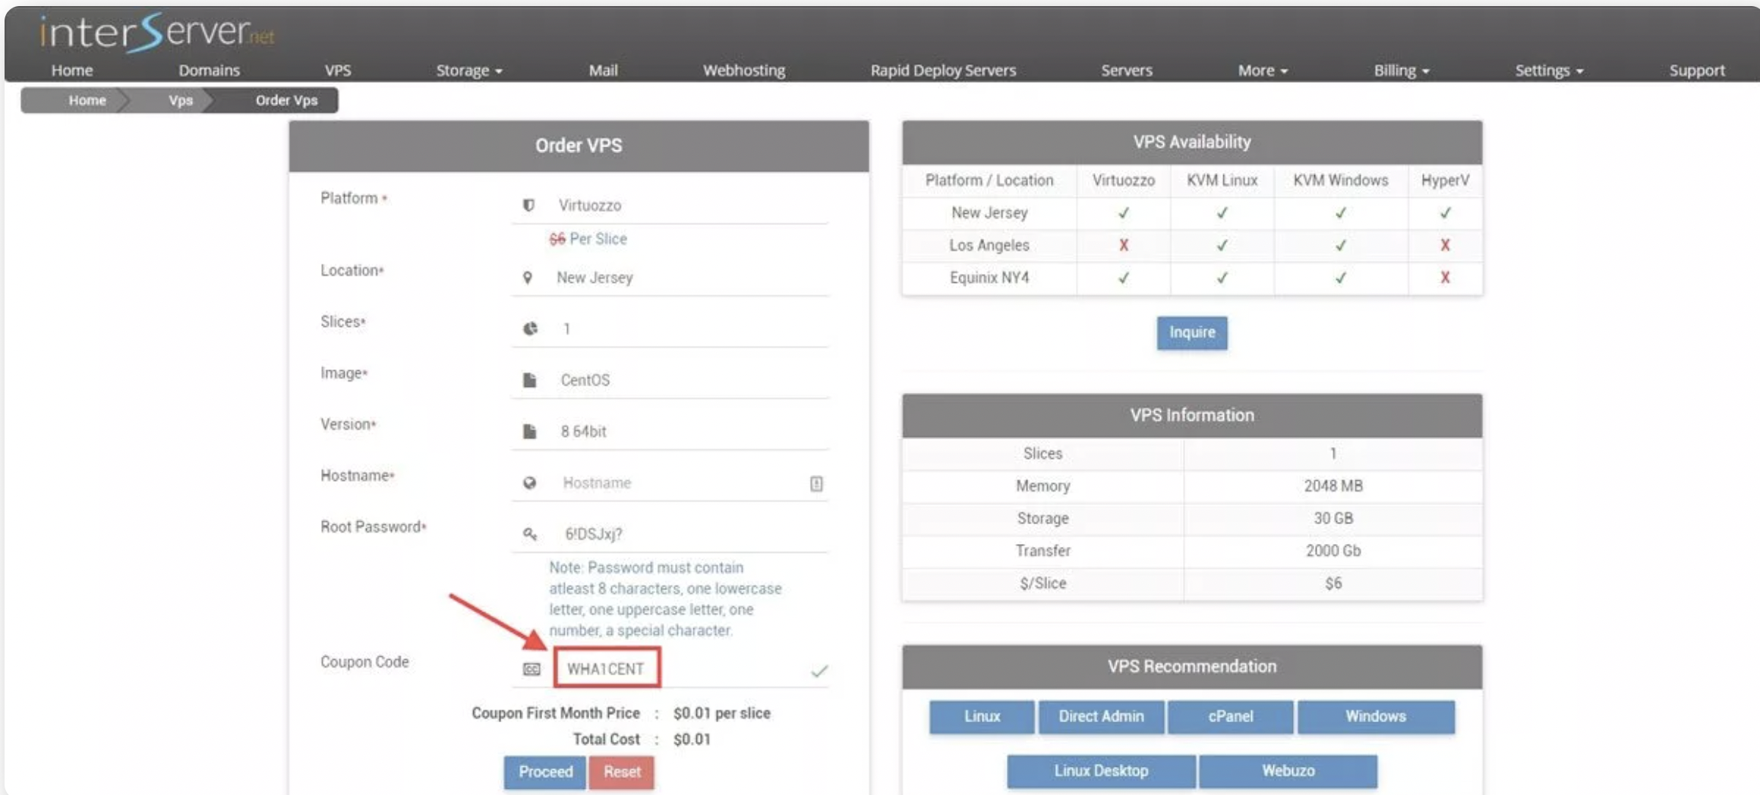
Task: Open Domains in the top navigation
Action: pos(209,71)
